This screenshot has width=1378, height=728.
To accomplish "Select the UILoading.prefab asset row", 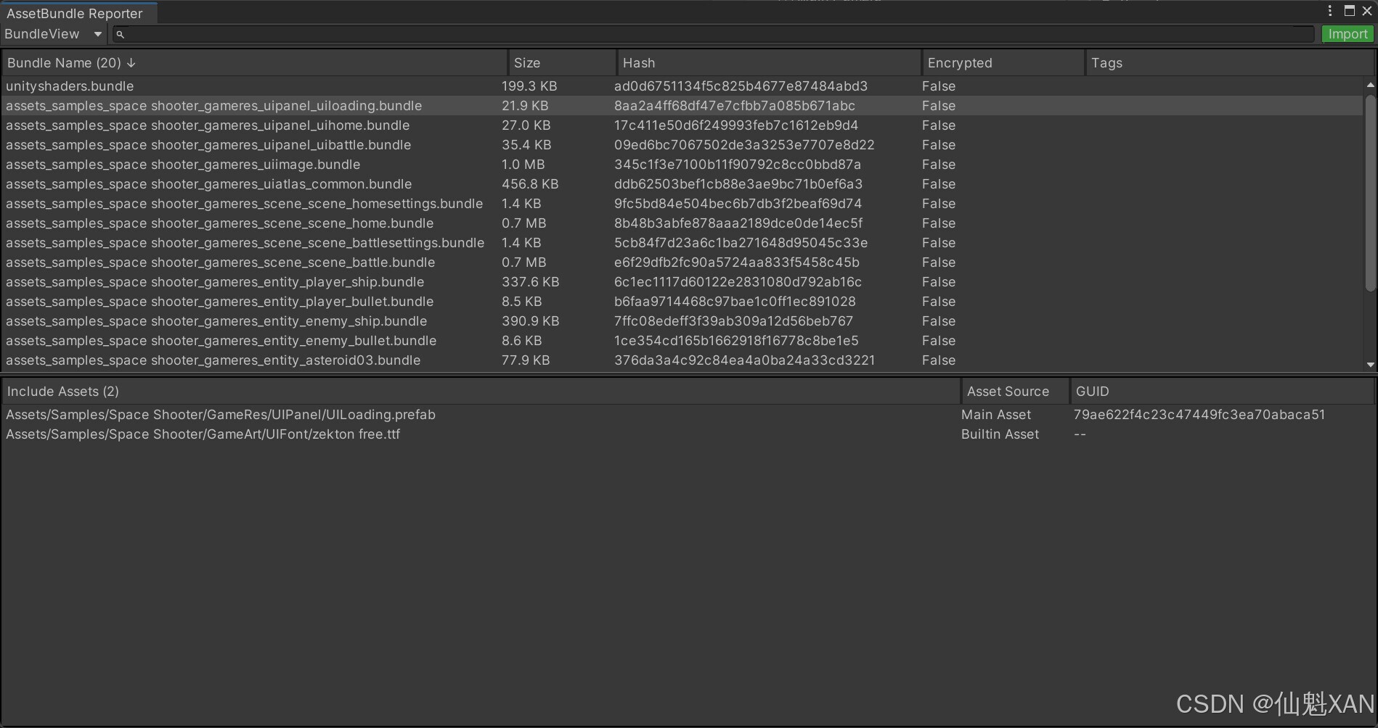I will tap(221, 415).
